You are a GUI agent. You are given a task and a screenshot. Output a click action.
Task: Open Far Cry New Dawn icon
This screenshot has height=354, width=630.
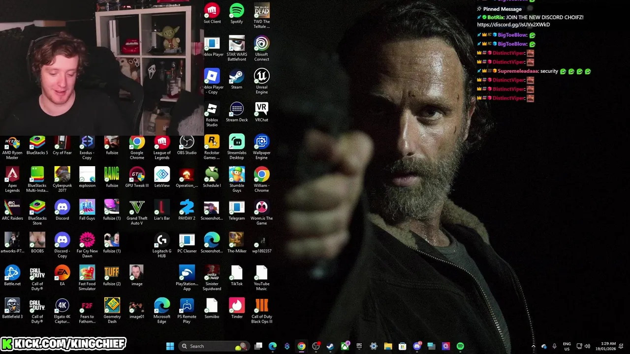coord(87,245)
